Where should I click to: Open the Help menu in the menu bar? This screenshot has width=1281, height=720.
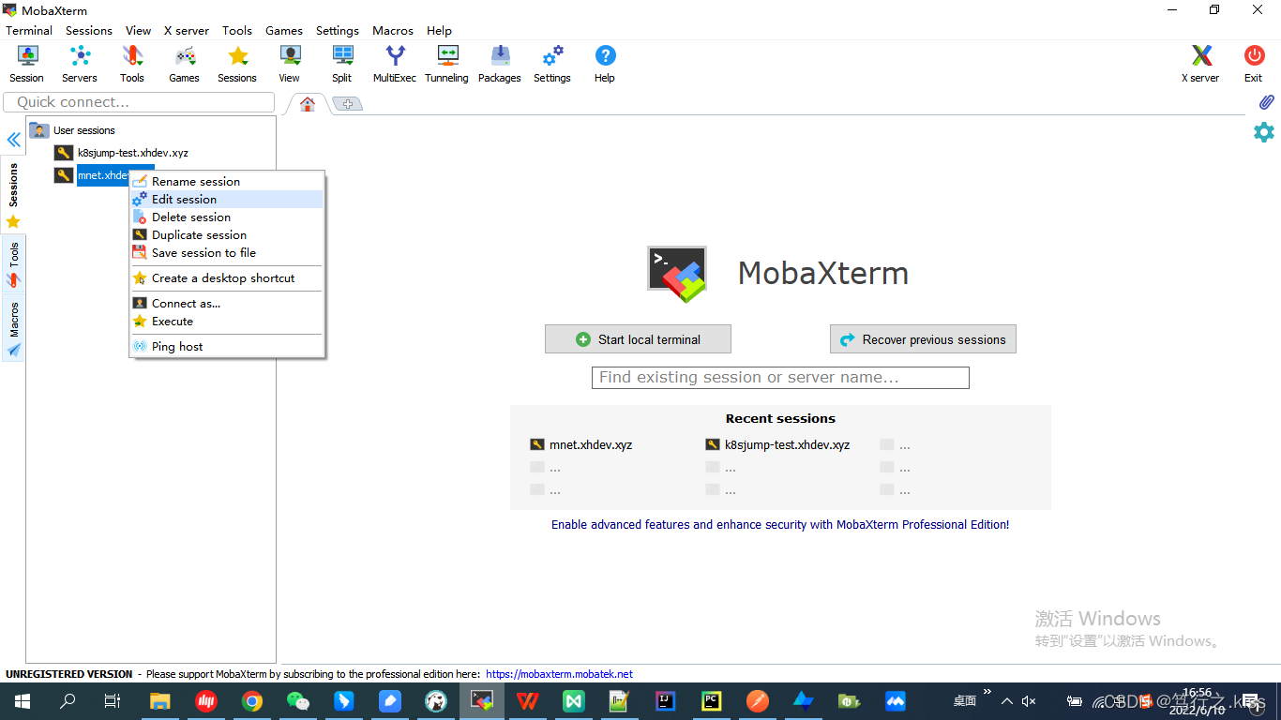[x=439, y=30]
